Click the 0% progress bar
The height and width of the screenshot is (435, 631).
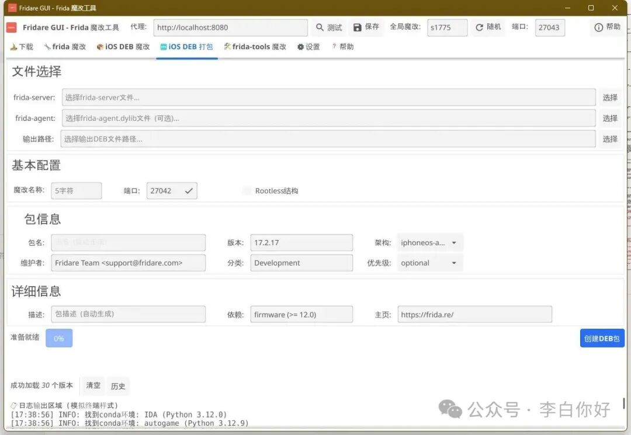[x=59, y=338]
